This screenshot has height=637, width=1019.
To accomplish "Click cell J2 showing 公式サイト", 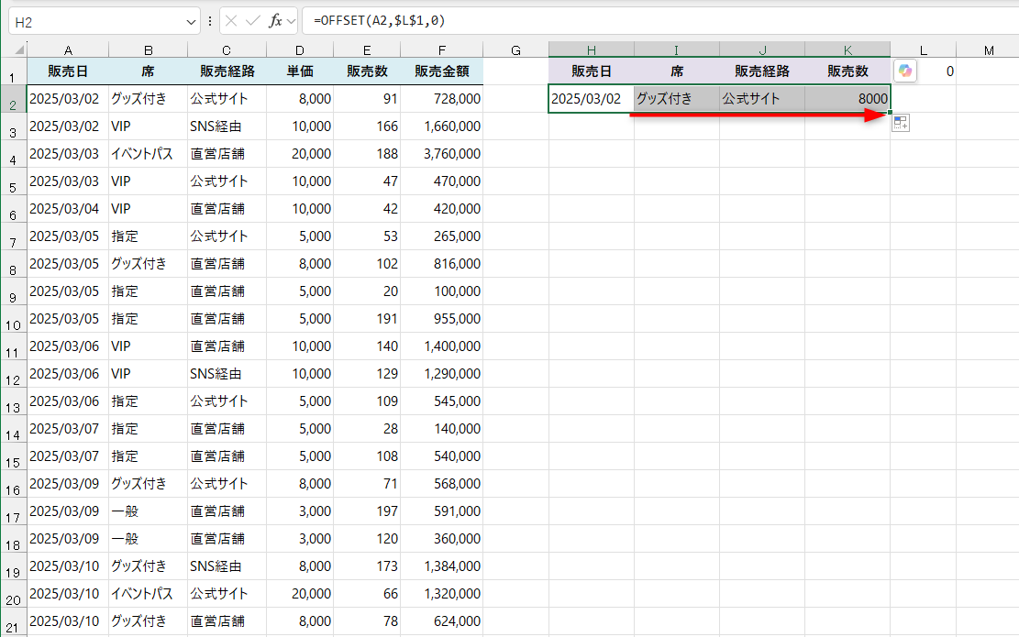I will [x=762, y=99].
